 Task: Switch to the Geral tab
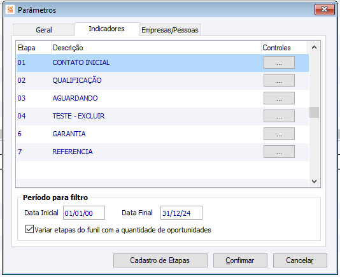click(44, 30)
